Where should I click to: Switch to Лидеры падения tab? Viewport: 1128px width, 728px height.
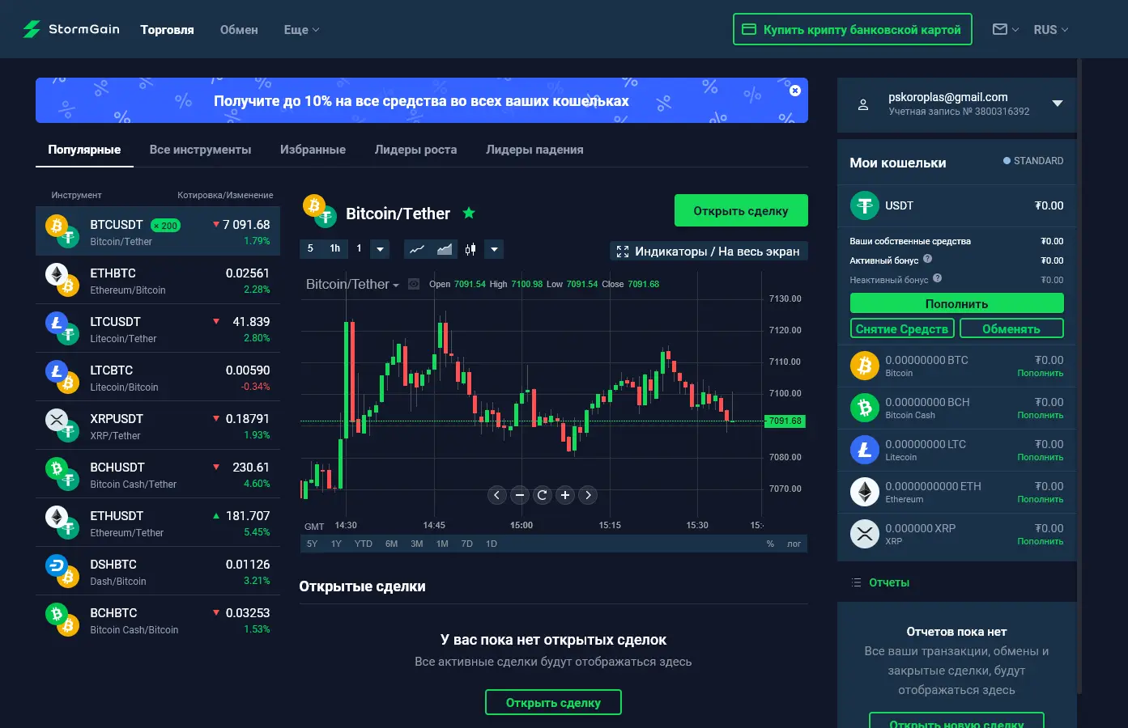point(534,150)
